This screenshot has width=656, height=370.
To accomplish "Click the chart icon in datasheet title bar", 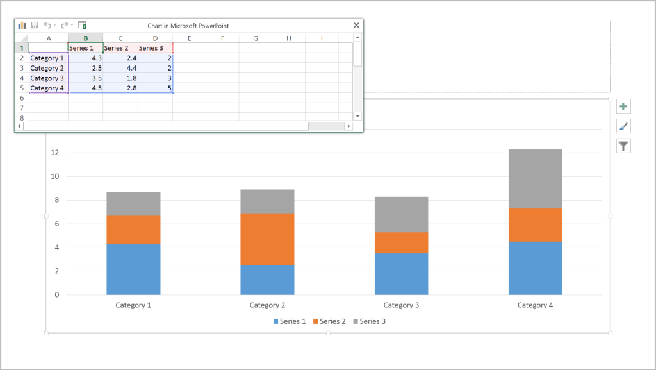I will pos(22,26).
